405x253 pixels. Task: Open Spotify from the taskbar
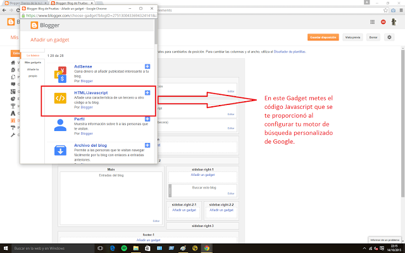tap(124, 249)
